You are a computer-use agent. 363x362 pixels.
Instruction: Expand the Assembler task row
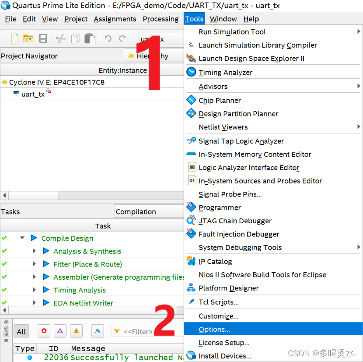(x=34, y=277)
